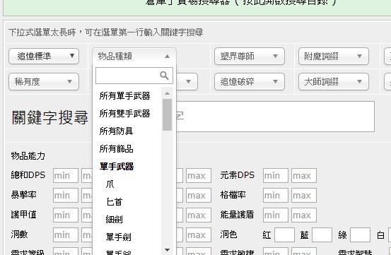Viewport: 391px width, 255px height.
Task: Choose 所有防具 in the list
Action: 116,131
